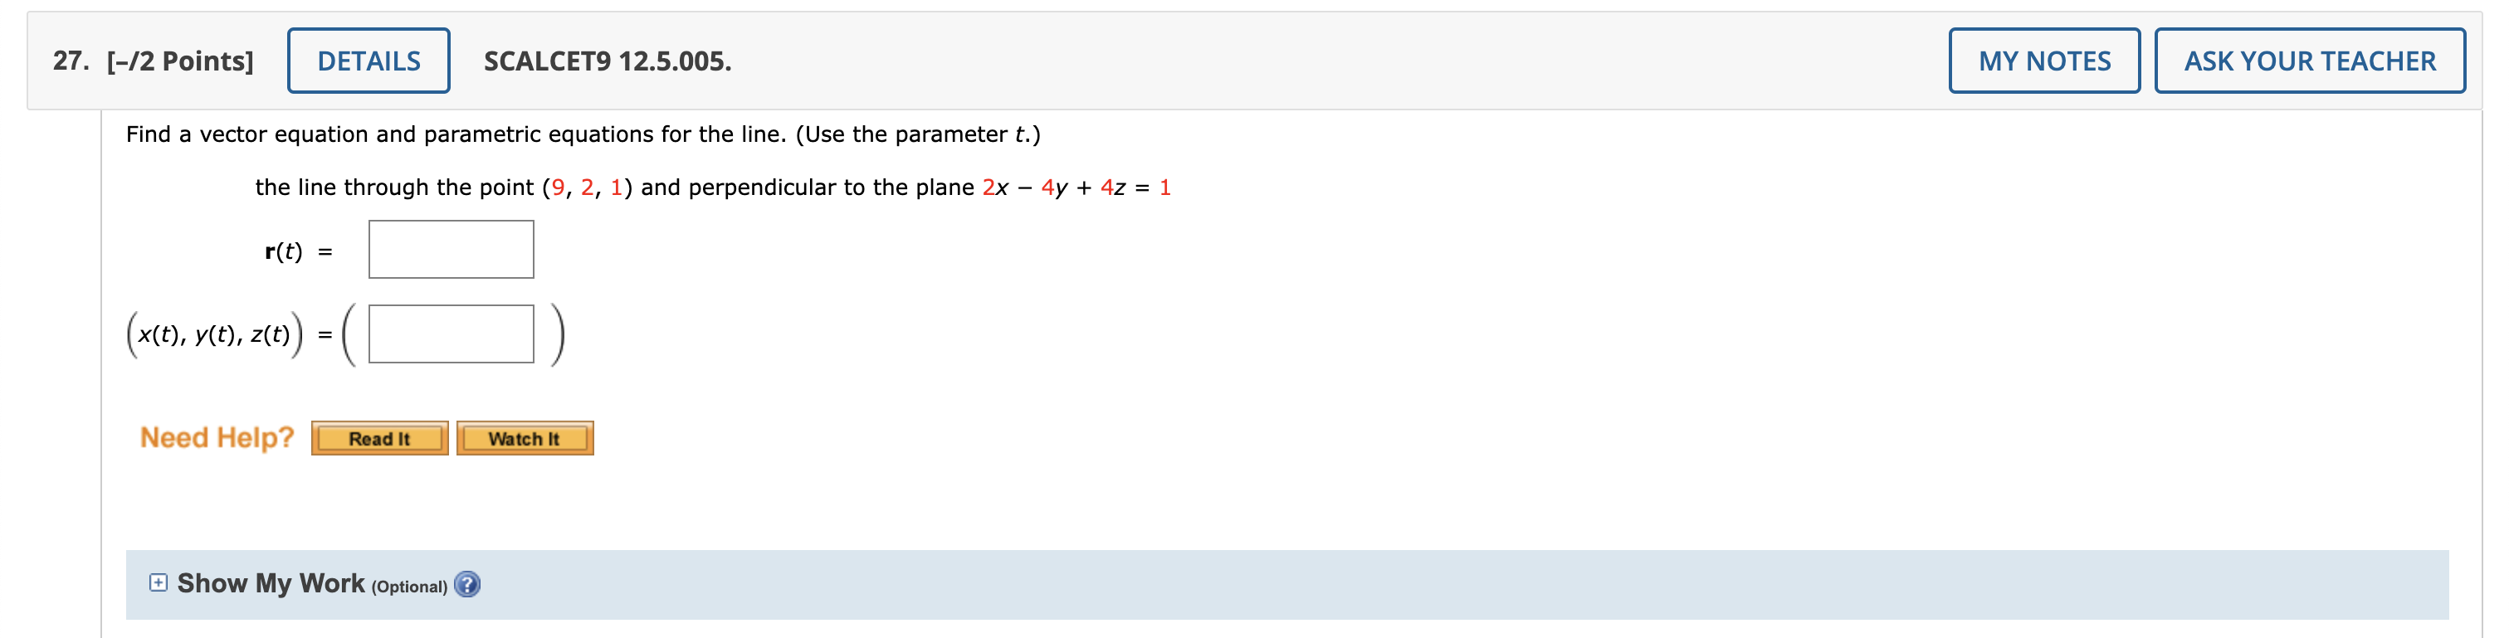Open MY NOTES
The height and width of the screenshot is (638, 2509).
pyautogui.click(x=2043, y=61)
